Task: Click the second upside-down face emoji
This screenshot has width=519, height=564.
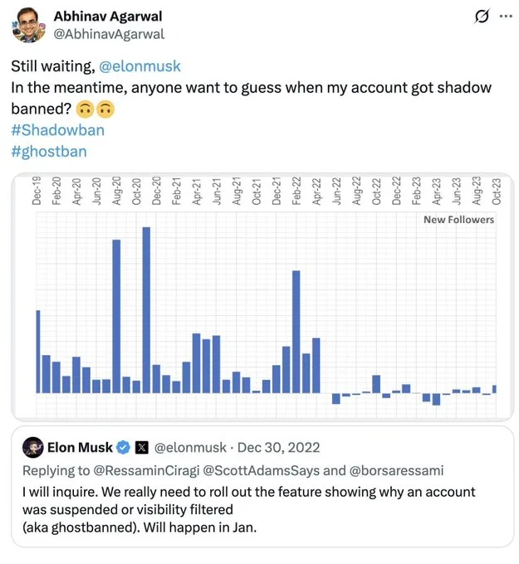Action: pyautogui.click(x=105, y=109)
